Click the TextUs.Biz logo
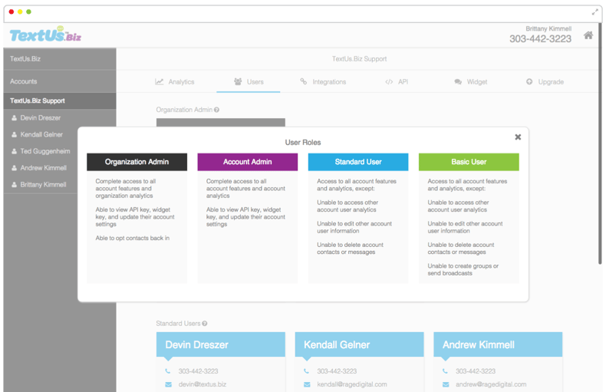The image size is (606, 392). 45,35
